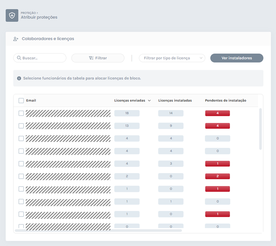Check the first row's checkbox with 18 licenses
This screenshot has width=276, height=246.
click(21, 113)
